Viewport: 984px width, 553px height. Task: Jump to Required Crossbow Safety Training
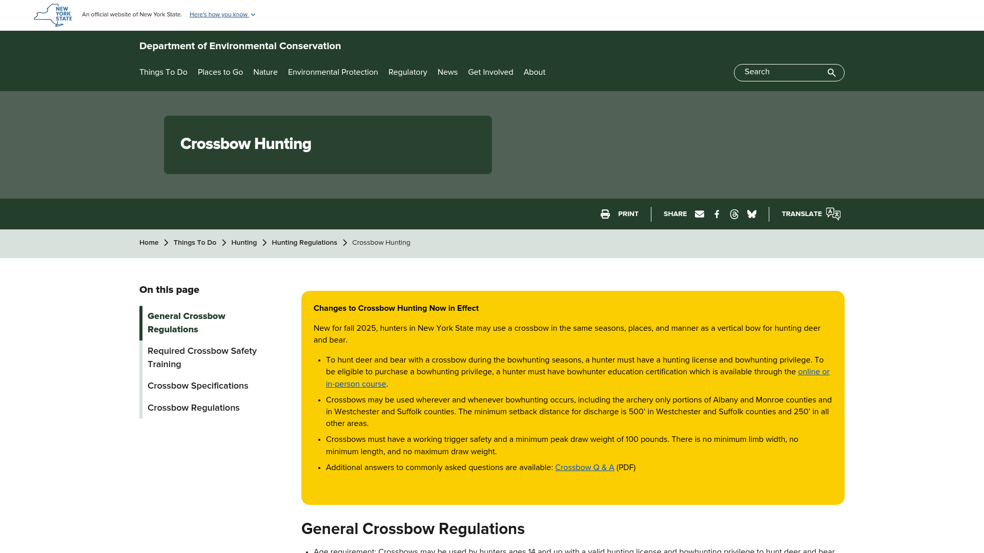[202, 358]
